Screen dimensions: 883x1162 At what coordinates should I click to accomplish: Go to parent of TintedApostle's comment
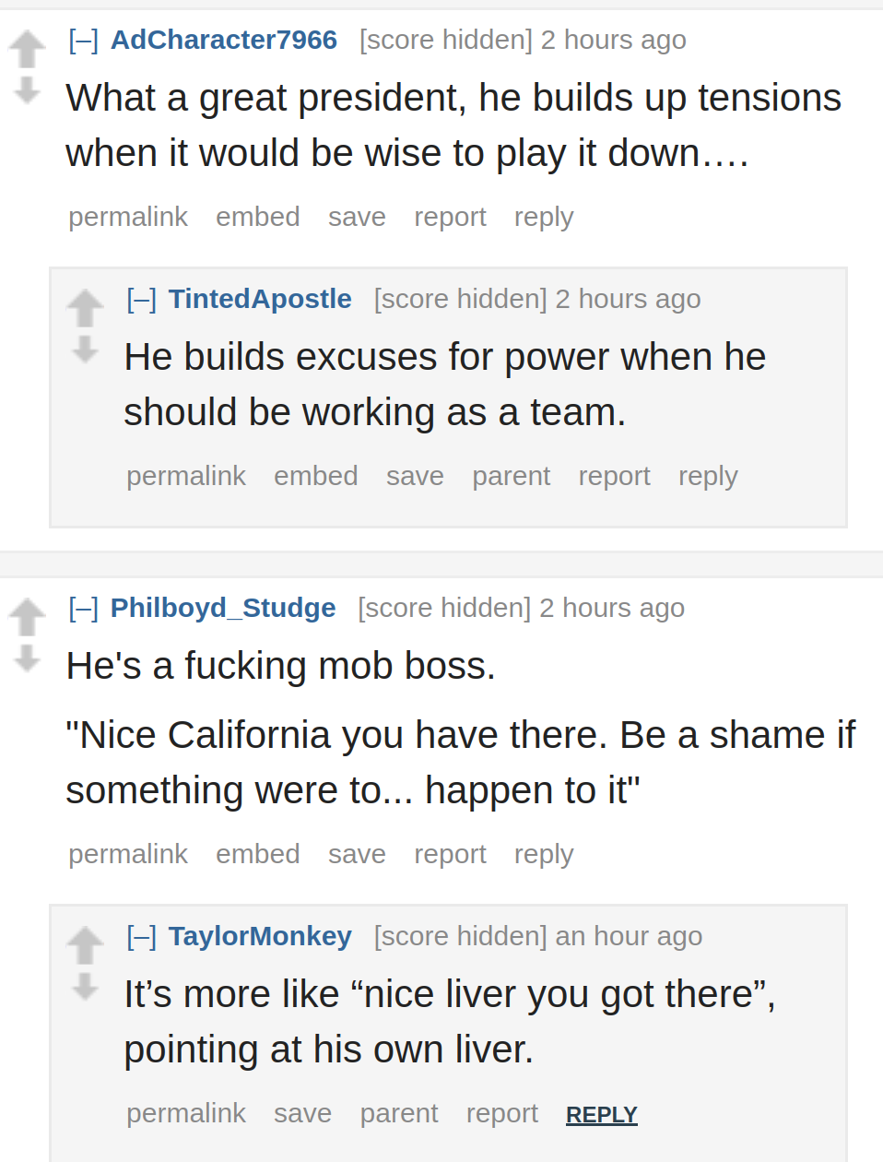[511, 476]
